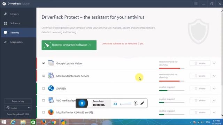223x125 pixels.
Task: Delete Mozilla Maintenance Service
Action: (x=200, y=76)
